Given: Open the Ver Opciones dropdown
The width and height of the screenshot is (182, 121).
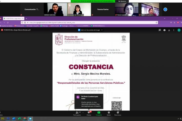Looking at the screenshot, I should coord(123,1).
